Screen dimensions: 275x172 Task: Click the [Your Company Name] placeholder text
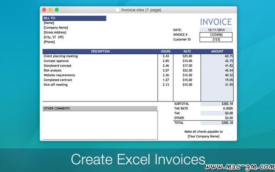tap(204, 137)
